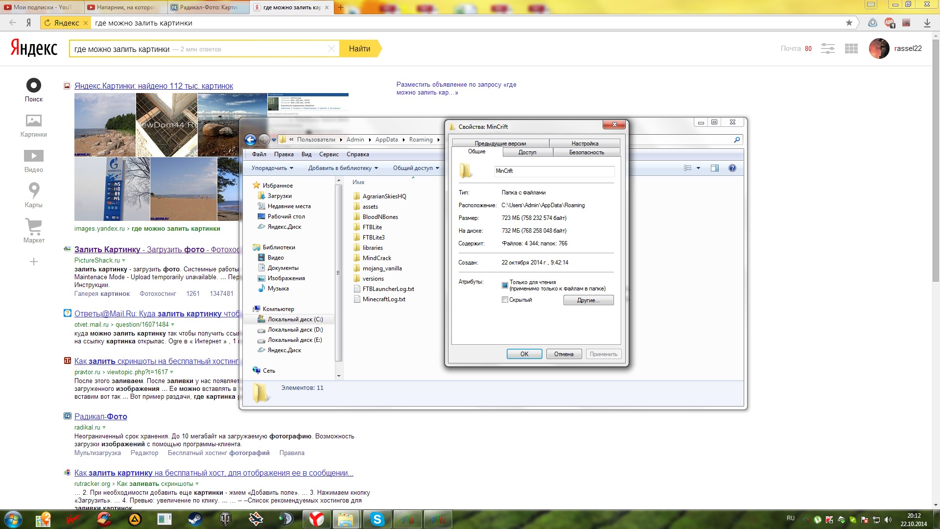
Task: Click the Explorer back arrow button
Action: pos(251,140)
